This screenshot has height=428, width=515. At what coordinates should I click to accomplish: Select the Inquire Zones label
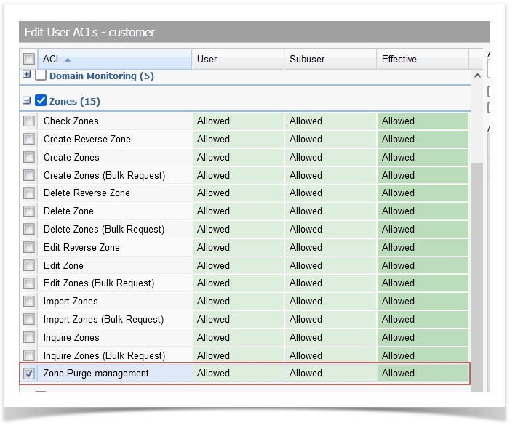(71, 337)
